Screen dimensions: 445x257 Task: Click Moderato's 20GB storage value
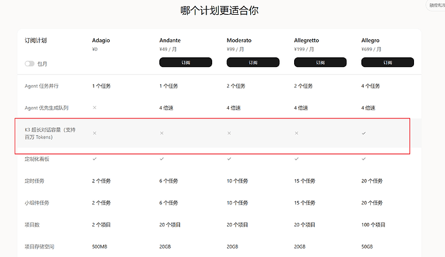point(232,247)
